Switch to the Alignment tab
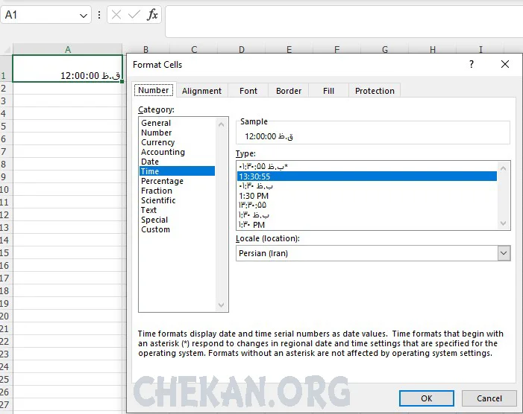The image size is (523, 414). pyautogui.click(x=201, y=91)
